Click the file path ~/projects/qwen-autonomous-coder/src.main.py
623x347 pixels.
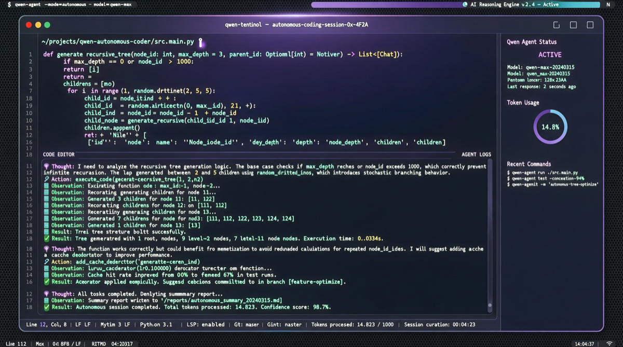[119, 42]
